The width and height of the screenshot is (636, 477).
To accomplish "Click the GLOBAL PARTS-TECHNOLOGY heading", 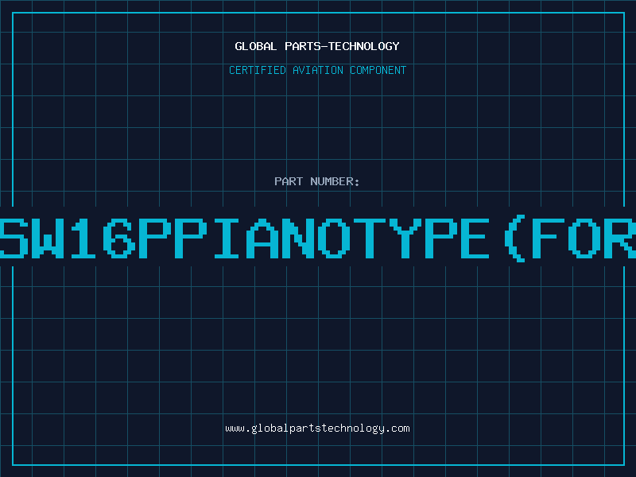I will pos(317,46).
